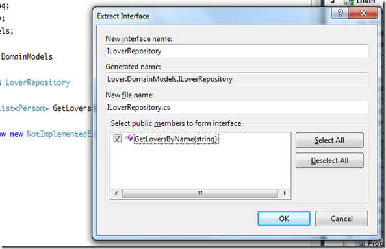Click DomainModels text in the code editor
Viewport: 386px width, 249px height.
tap(27, 56)
